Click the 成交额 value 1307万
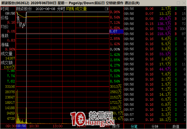This screenshot has width=187, height=129. pos(9,67)
